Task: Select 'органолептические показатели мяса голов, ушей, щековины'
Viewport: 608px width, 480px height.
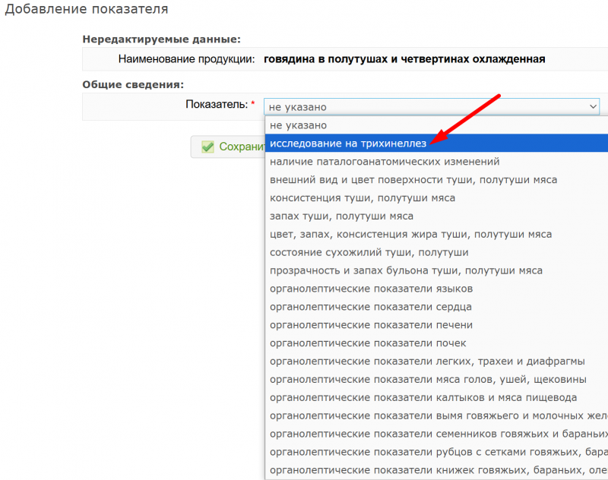Action: point(428,379)
